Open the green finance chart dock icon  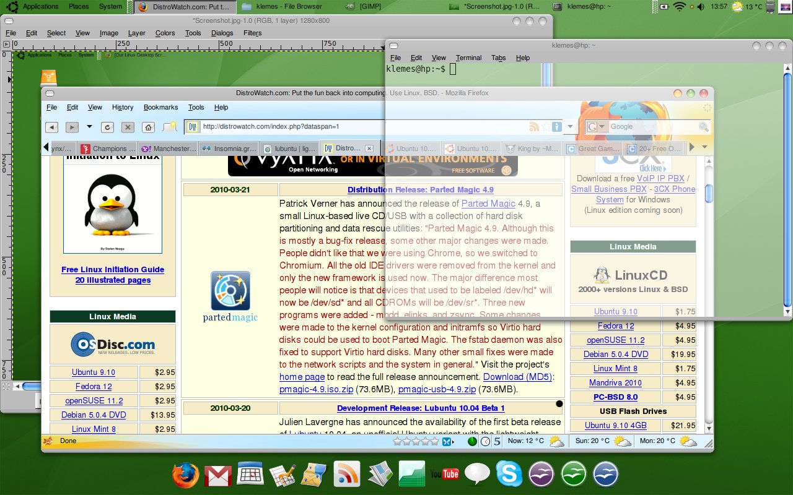click(x=411, y=475)
